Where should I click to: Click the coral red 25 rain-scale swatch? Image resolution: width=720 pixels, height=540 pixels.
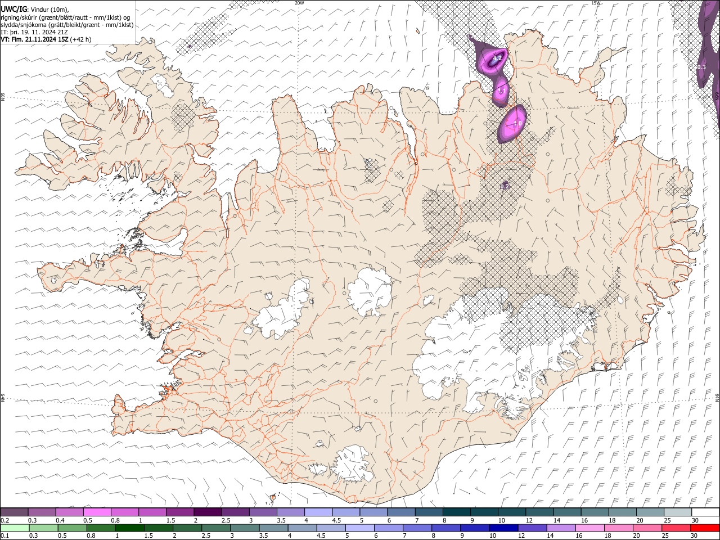(x=677, y=528)
